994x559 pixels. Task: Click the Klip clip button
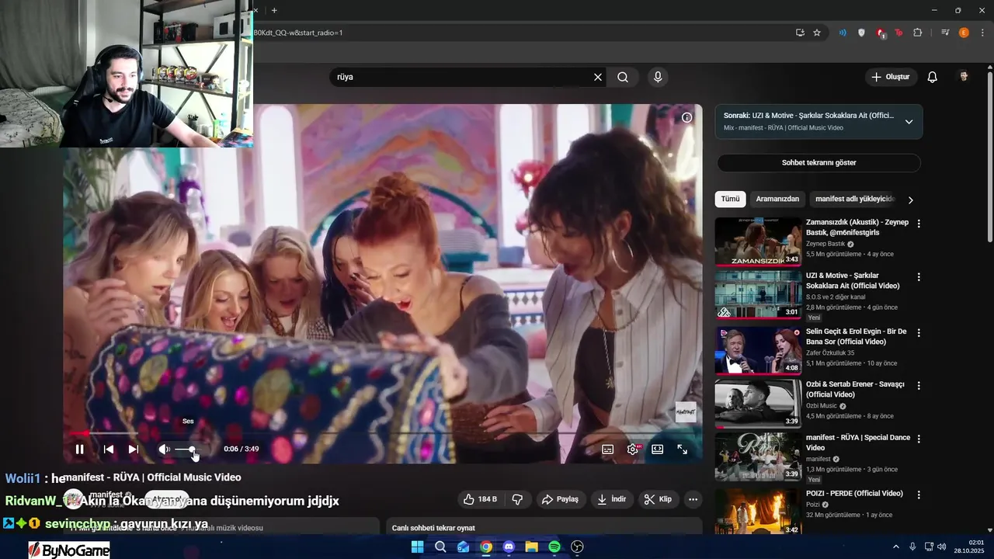[659, 499]
